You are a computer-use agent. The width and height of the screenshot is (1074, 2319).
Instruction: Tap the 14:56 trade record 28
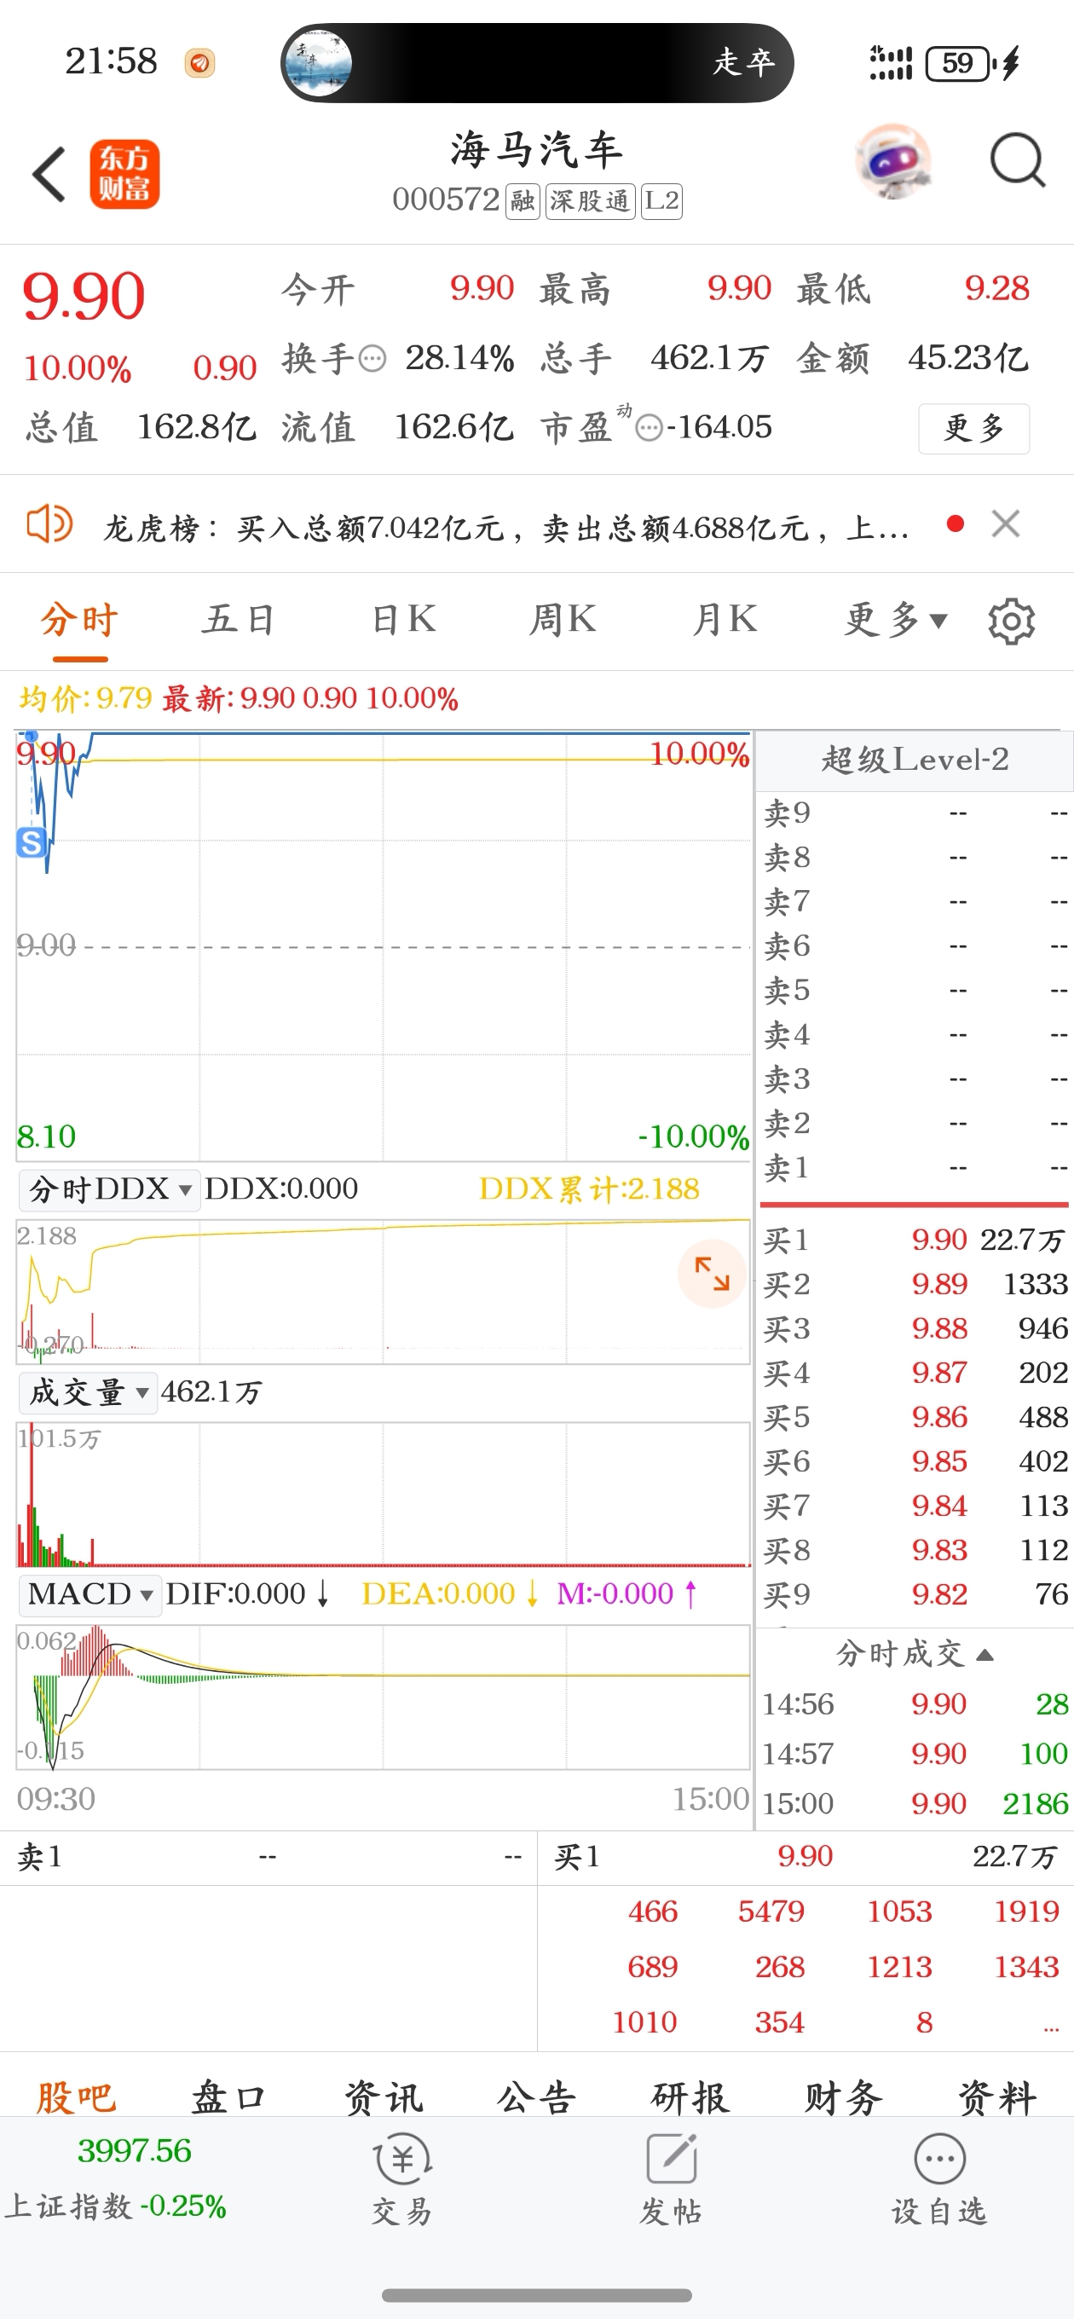click(915, 1704)
